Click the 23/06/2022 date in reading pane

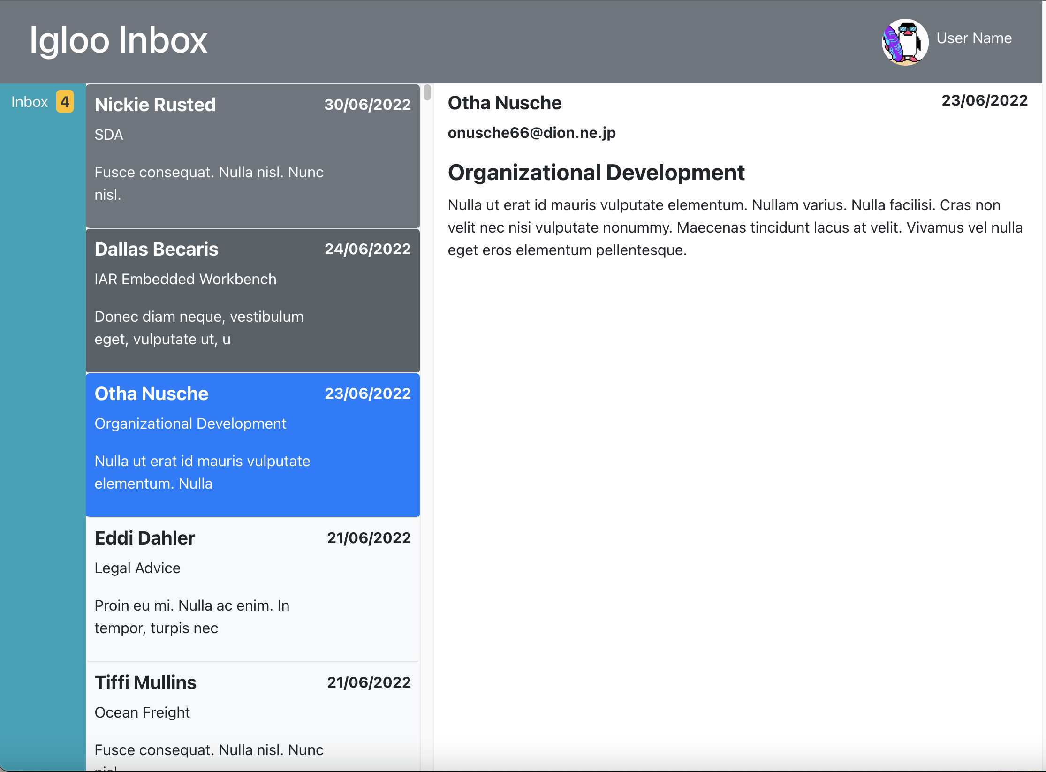pyautogui.click(x=984, y=100)
